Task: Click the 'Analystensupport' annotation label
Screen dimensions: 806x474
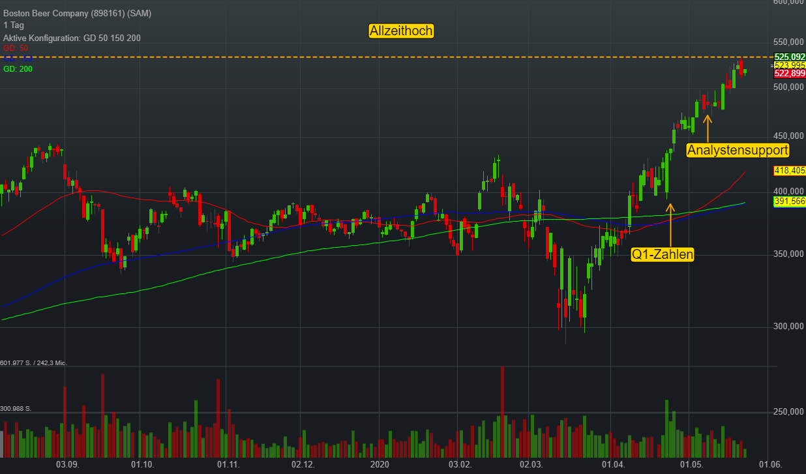Action: [x=738, y=150]
